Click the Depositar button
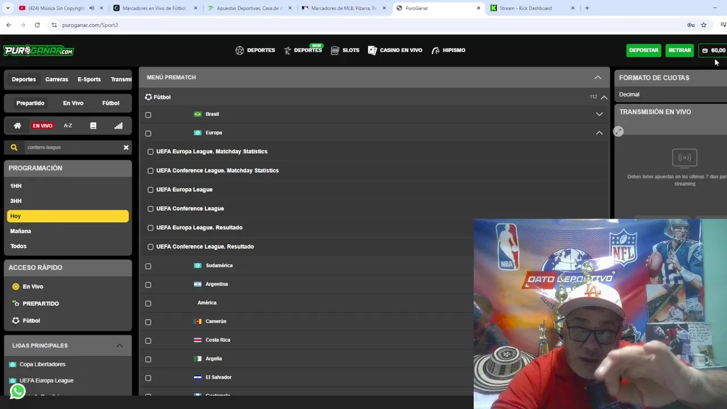The image size is (727, 409). pos(644,50)
